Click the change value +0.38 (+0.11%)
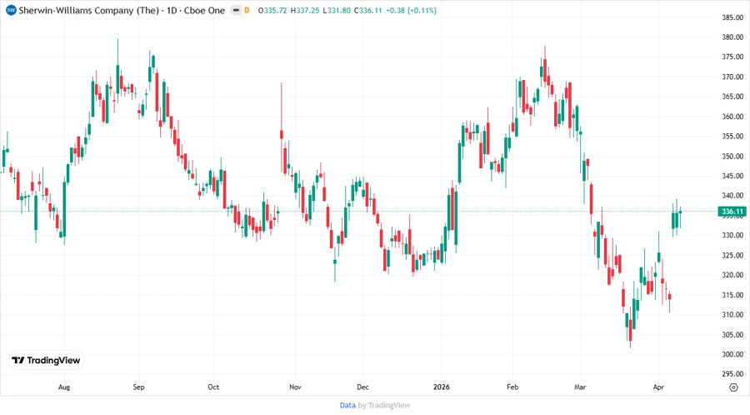This screenshot has width=750, height=415. click(412, 11)
